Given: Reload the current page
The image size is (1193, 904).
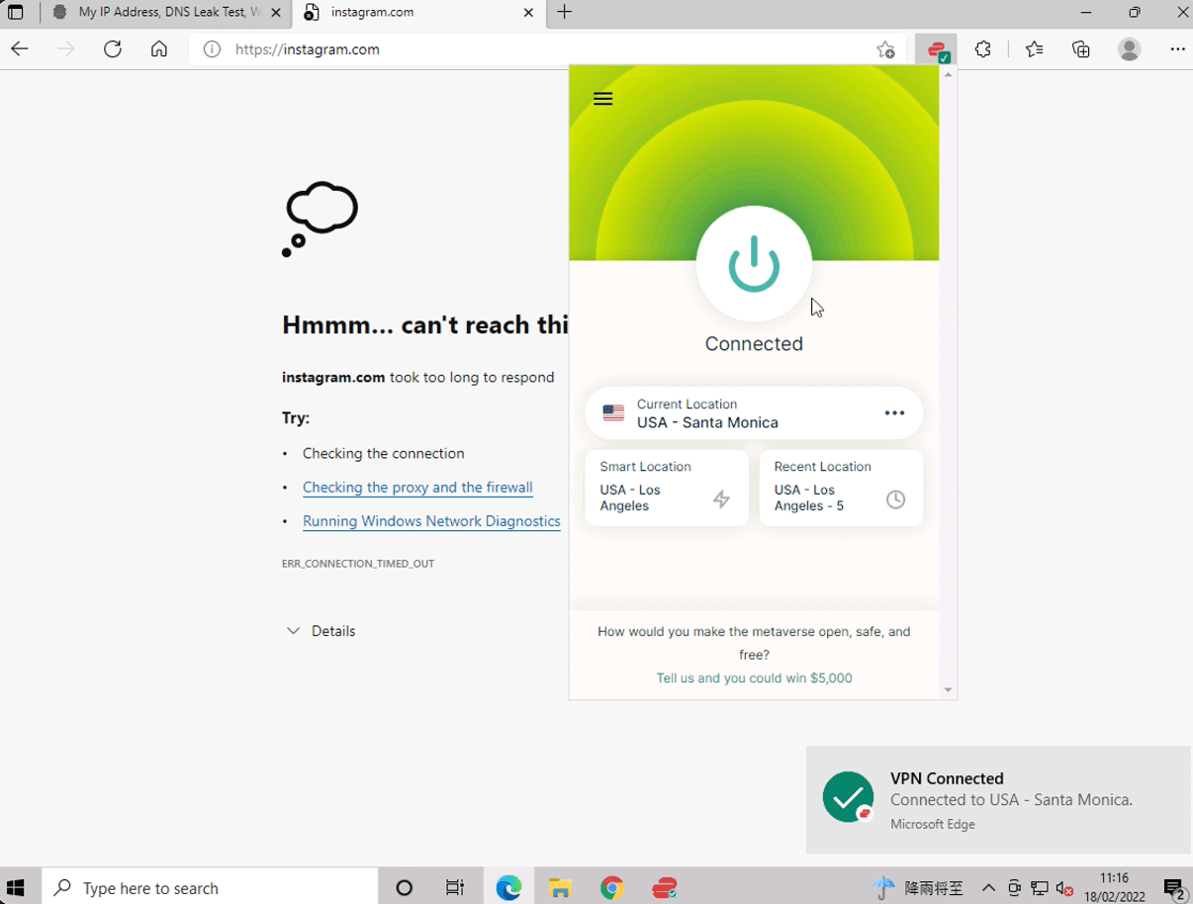Looking at the screenshot, I should coord(113,49).
